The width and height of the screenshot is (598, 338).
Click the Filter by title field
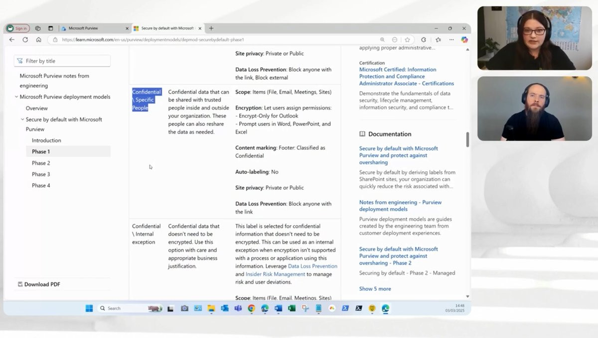[x=62, y=61]
